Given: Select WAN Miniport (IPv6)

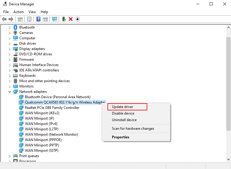Looking at the screenshot, I should [x=41, y=124].
